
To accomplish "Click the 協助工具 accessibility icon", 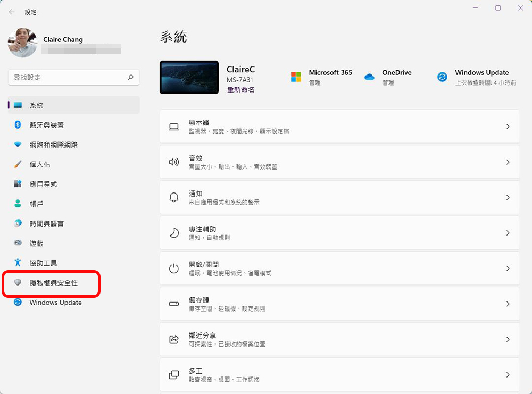I will (18, 263).
